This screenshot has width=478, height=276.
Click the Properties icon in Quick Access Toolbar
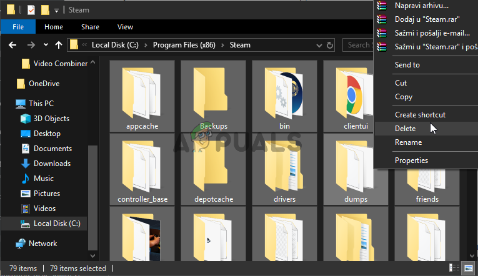(x=31, y=10)
